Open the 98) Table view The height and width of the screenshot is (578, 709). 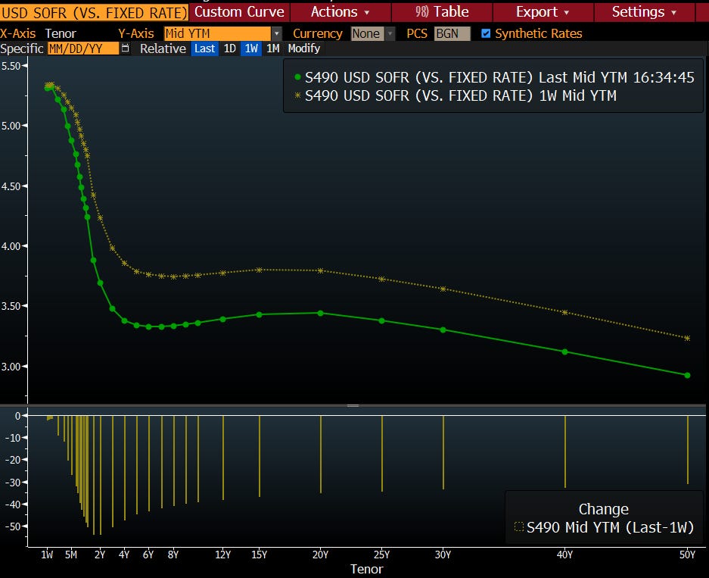(x=442, y=12)
